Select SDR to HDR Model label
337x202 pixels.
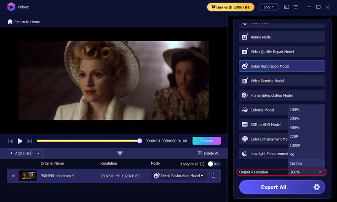click(265, 125)
